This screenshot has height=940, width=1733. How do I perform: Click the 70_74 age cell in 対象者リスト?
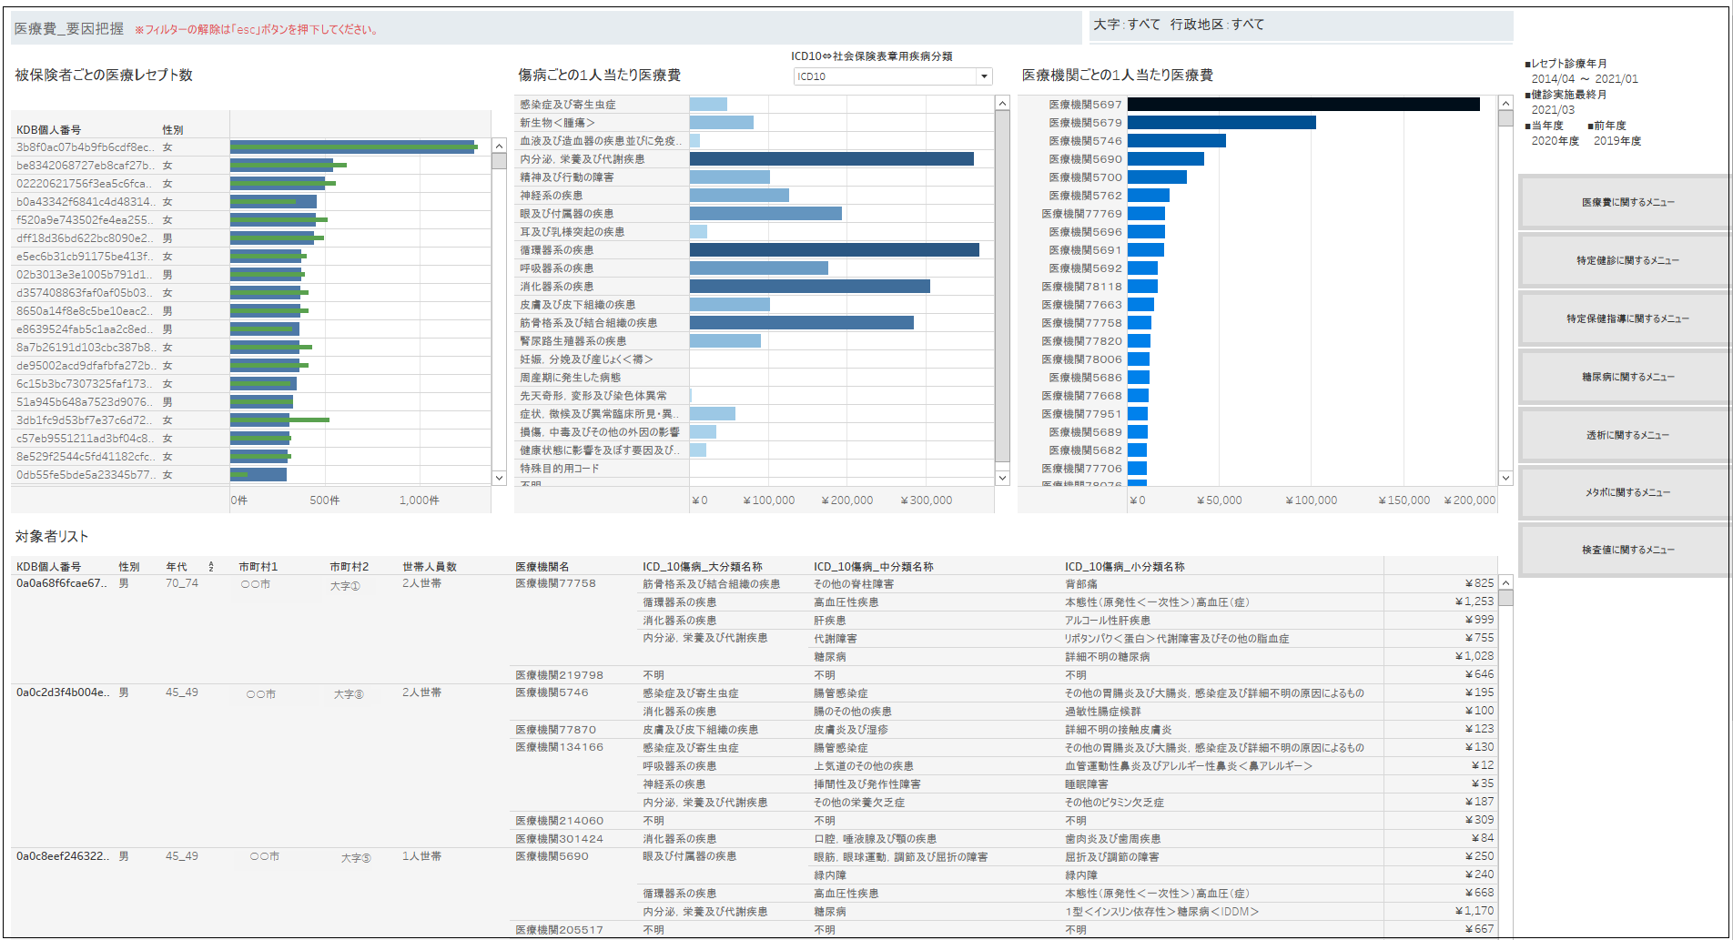coord(181,583)
